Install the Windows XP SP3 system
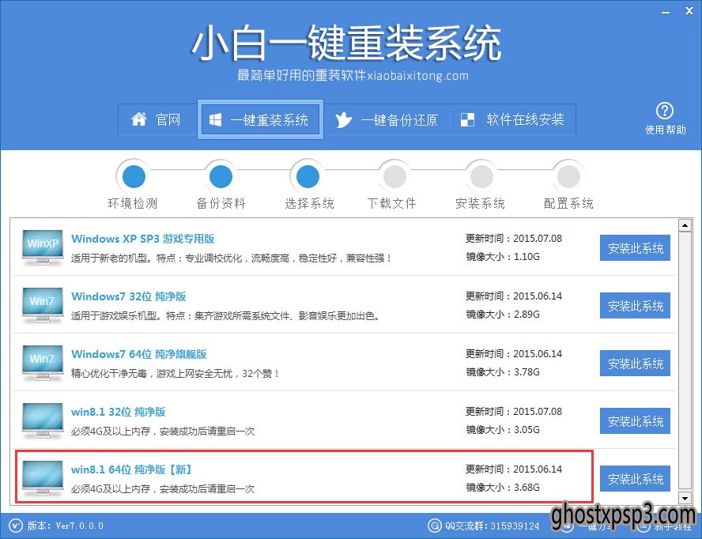This screenshot has width=702, height=539. pyautogui.click(x=635, y=247)
